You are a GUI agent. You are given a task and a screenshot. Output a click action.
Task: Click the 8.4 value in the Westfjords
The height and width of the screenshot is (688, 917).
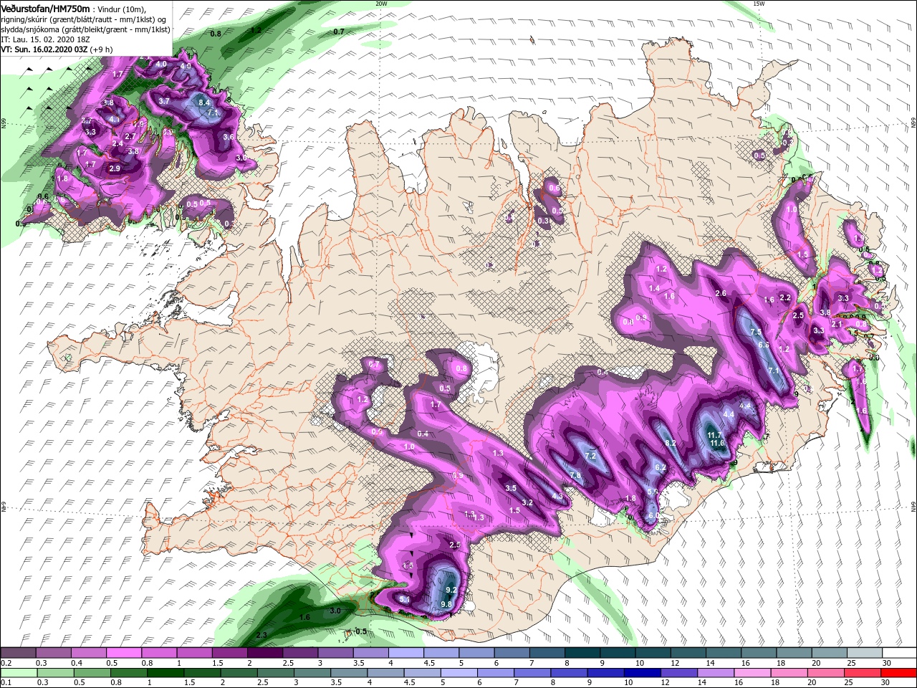click(204, 103)
